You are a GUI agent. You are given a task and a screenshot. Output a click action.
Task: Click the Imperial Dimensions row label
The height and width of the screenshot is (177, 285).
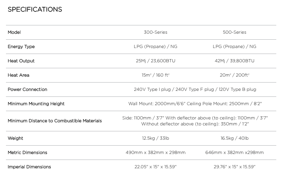[29, 167]
